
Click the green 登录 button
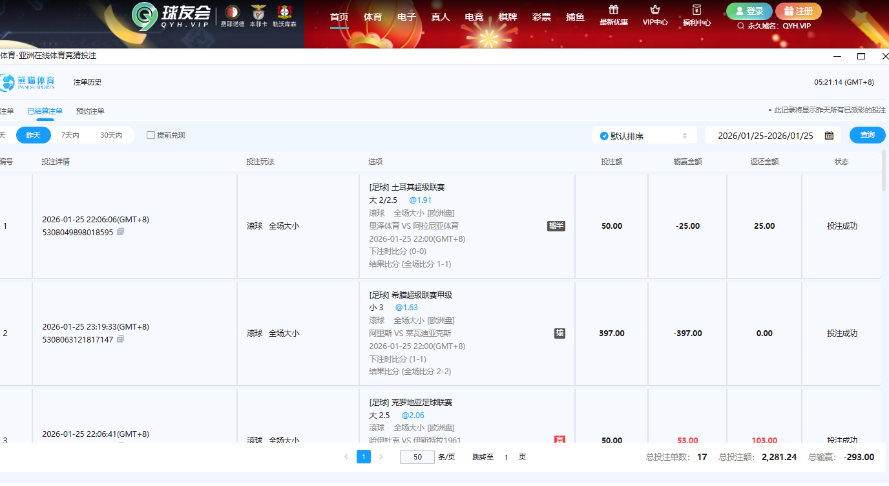click(749, 11)
